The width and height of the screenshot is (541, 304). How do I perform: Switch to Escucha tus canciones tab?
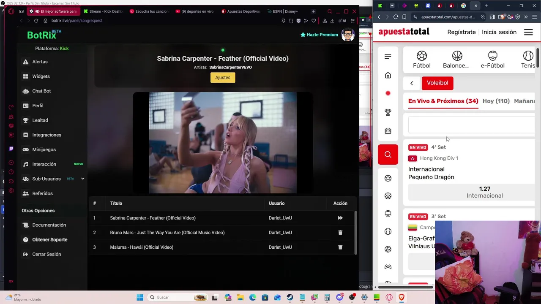point(149,11)
